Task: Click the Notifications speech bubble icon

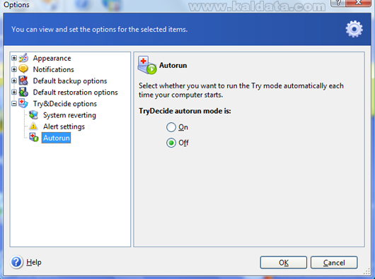Action: (23, 69)
